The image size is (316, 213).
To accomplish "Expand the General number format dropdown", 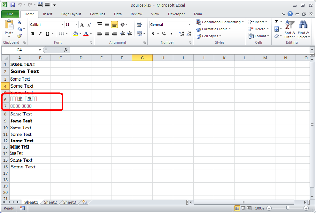I will coord(189,25).
